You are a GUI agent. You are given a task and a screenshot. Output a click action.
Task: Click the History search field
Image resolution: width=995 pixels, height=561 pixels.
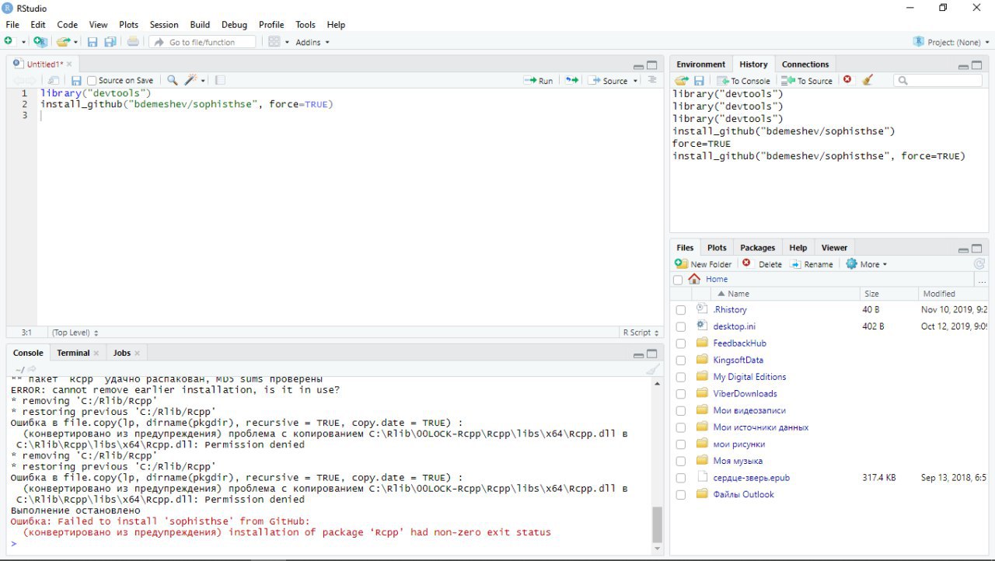point(937,80)
